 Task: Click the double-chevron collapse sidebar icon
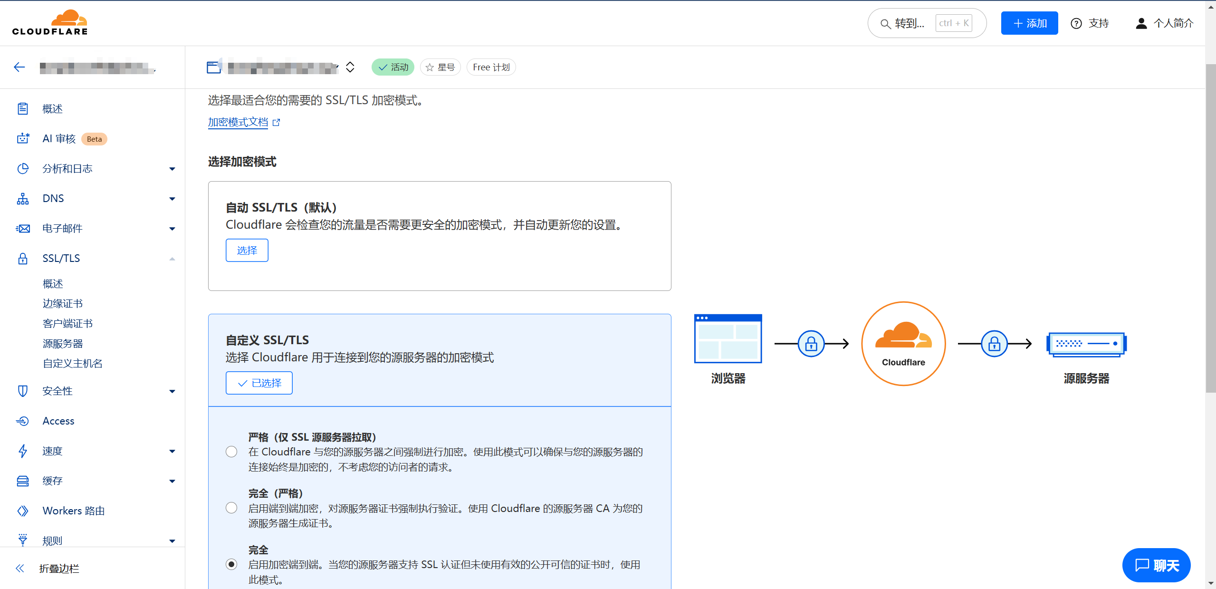click(20, 568)
